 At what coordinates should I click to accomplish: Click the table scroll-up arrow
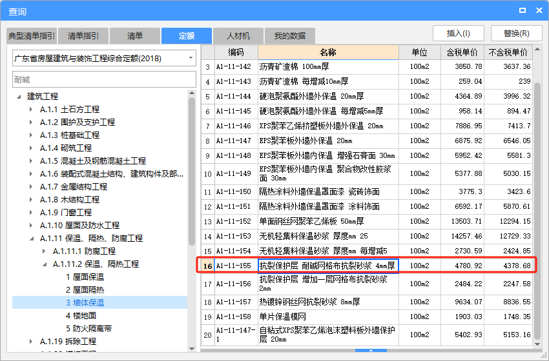coord(537,49)
